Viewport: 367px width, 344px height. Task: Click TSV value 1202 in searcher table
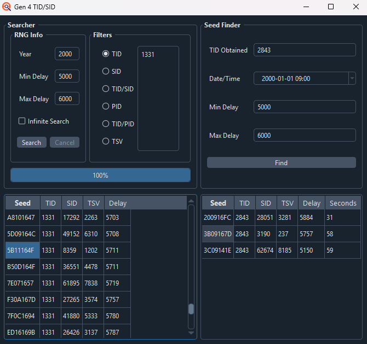[93, 250]
